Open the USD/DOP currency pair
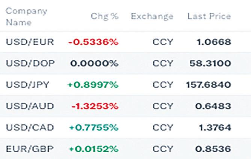The image size is (251, 159). tap(30, 63)
